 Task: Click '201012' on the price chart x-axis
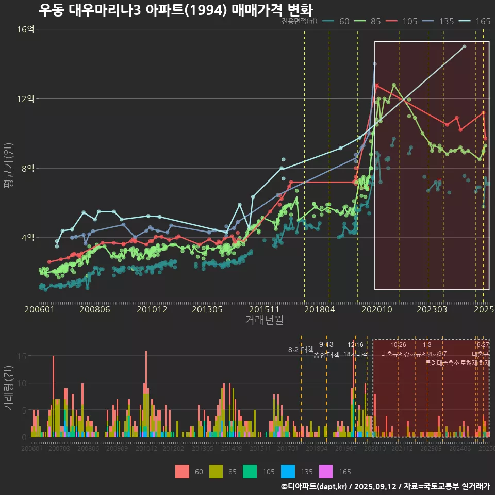[x=152, y=309]
